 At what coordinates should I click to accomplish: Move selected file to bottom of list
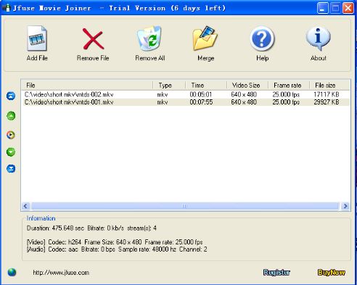11,168
